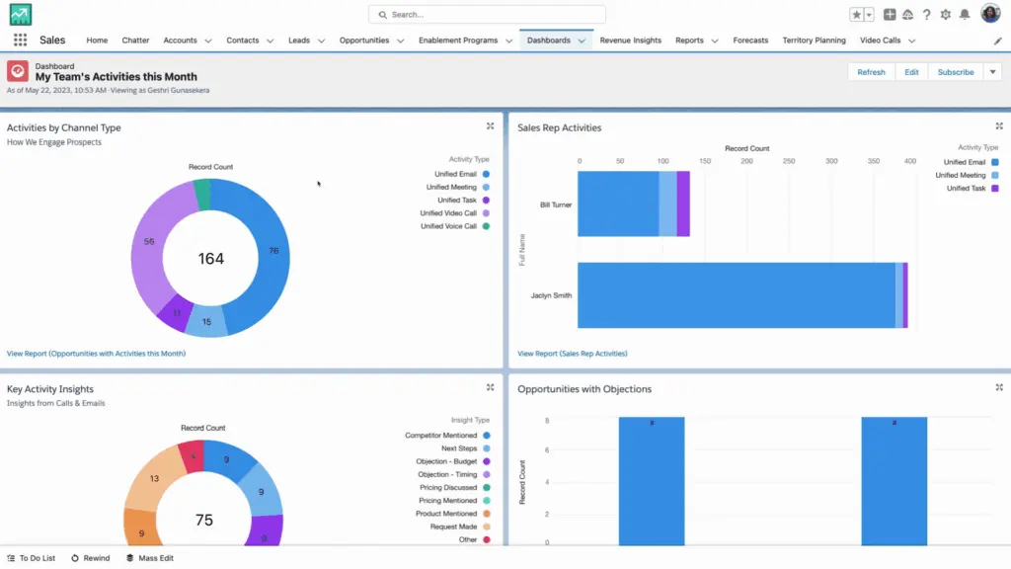Click in the global Search field

click(487, 14)
